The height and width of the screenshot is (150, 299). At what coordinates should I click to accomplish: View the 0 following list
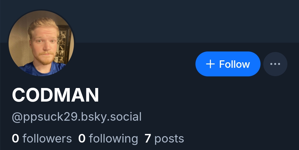click(x=108, y=138)
